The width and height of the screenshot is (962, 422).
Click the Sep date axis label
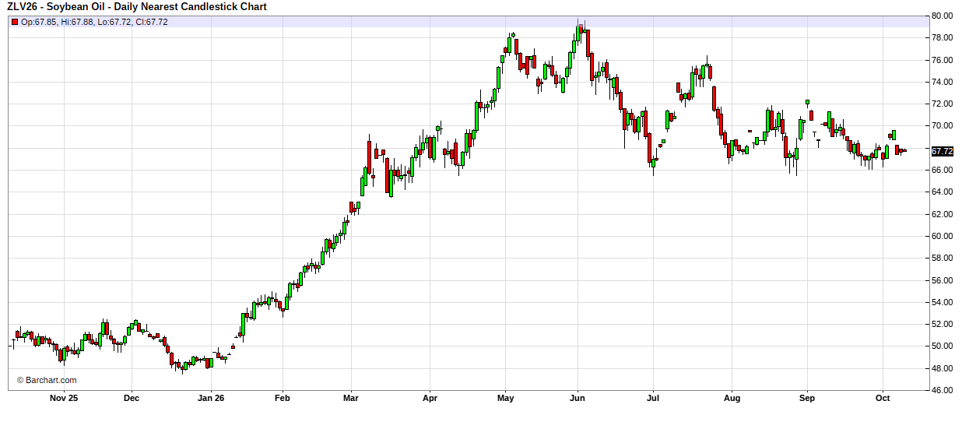pyautogui.click(x=807, y=398)
